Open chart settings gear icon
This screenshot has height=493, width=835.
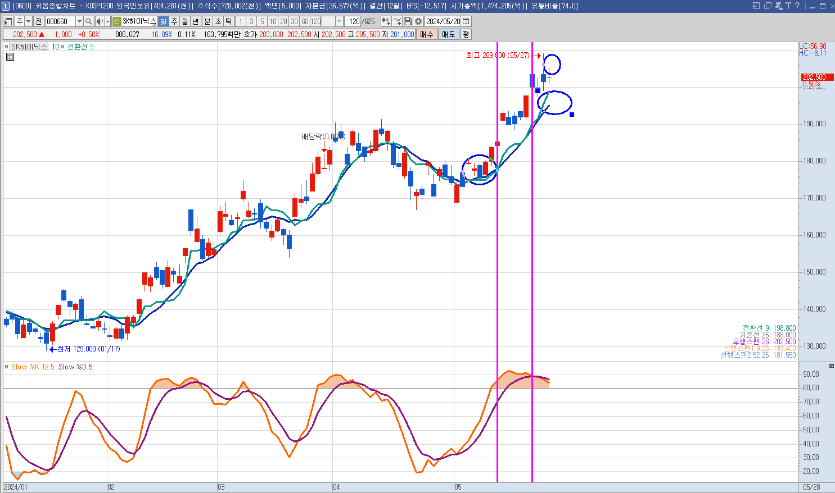(x=418, y=21)
